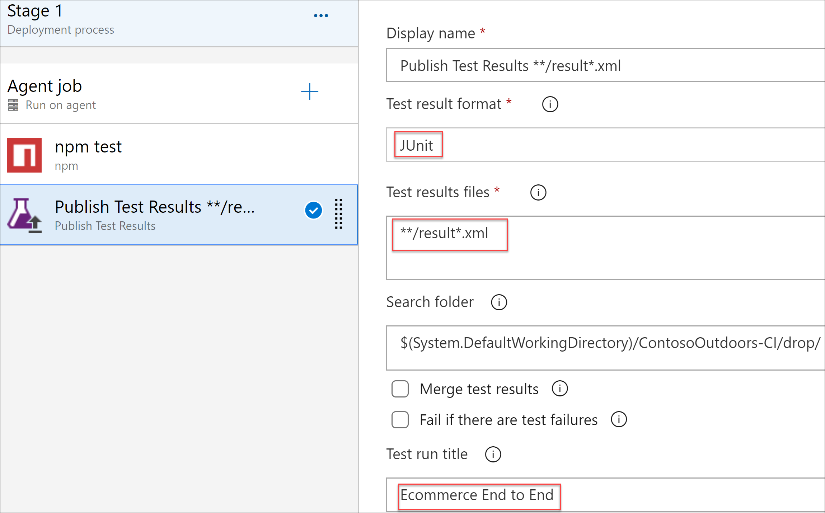Open info tooltip for Test results files
The width and height of the screenshot is (825, 513).
(538, 192)
